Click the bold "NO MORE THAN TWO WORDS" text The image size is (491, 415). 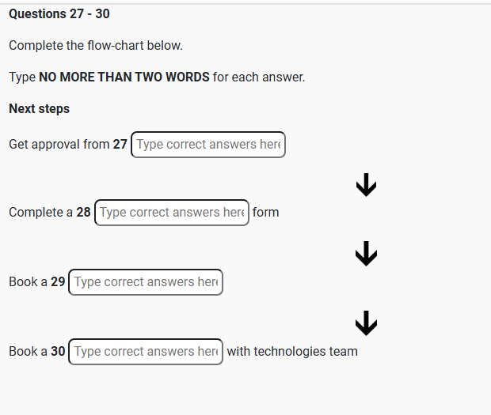pos(124,77)
